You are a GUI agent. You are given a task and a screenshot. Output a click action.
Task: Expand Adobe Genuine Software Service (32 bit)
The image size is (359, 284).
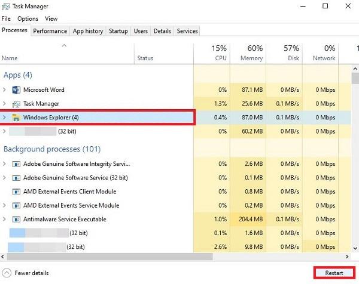tap(4, 178)
